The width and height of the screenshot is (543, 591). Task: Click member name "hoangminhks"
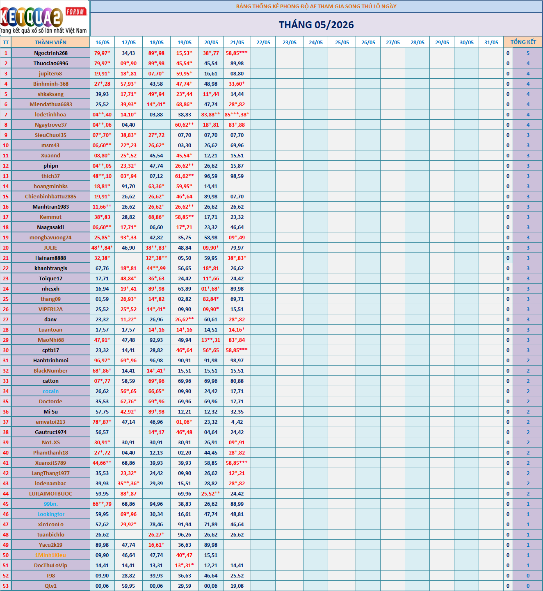(51, 186)
